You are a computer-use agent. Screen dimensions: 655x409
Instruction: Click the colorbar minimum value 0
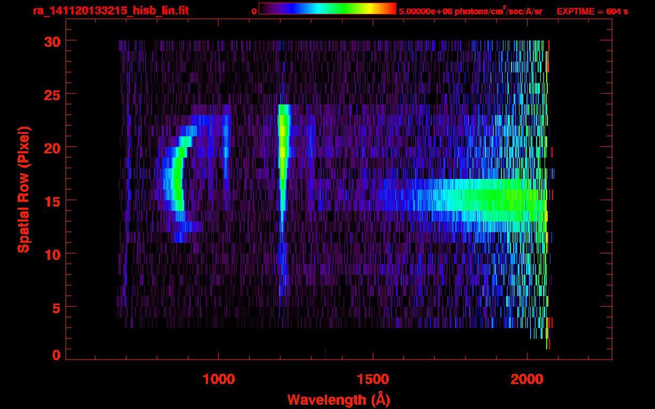coord(254,11)
